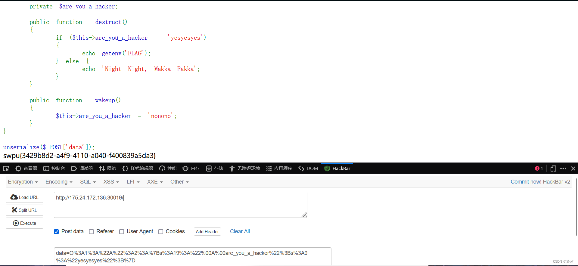Open the Memory (内存) tab
This screenshot has height=266, width=578.
[x=191, y=169]
